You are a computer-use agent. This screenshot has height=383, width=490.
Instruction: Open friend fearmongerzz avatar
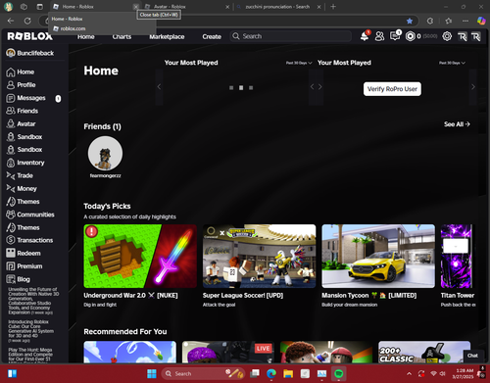[105, 154]
